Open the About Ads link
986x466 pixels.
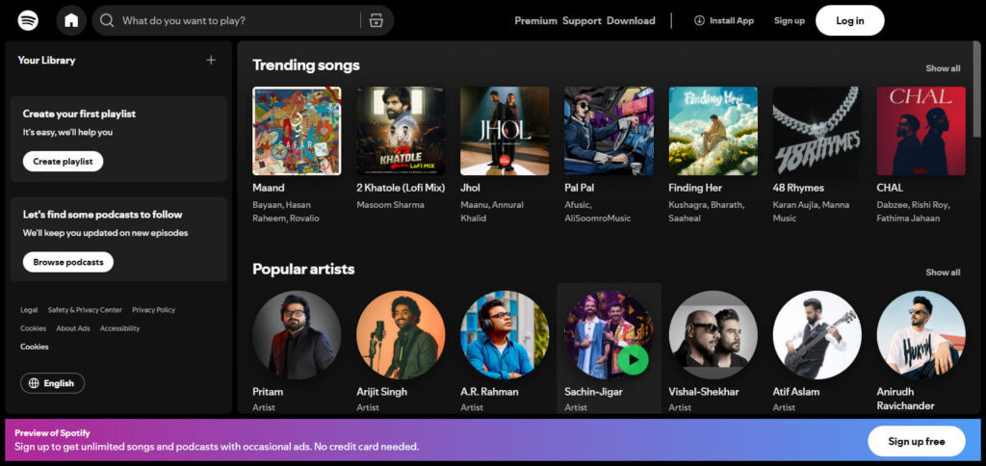(73, 328)
